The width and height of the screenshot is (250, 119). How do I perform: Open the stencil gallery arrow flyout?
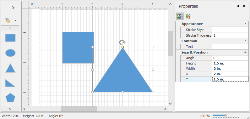click(x=15, y=20)
